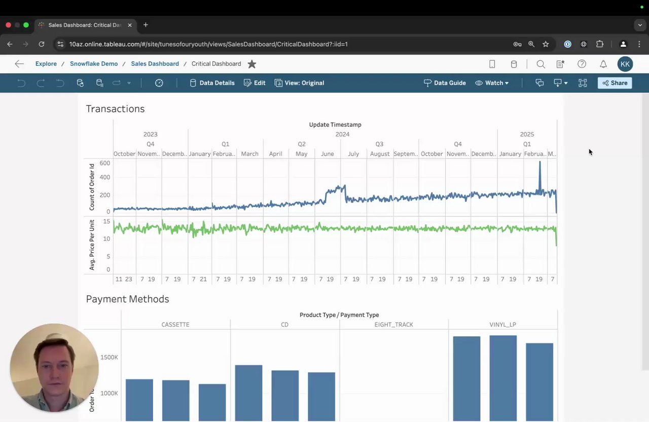Click the Transactions chart title
This screenshot has width=649, height=422.
tap(115, 109)
